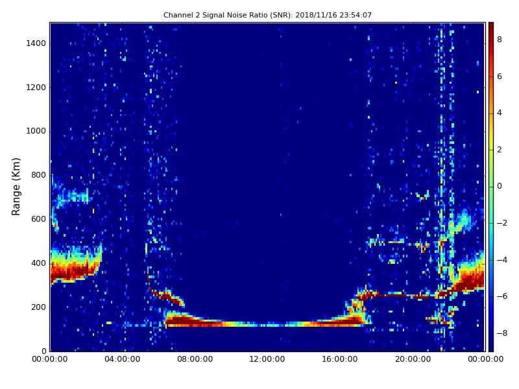Click the red echo region after midnight at 400 km
This screenshot has height=389, width=519.
click(76, 266)
